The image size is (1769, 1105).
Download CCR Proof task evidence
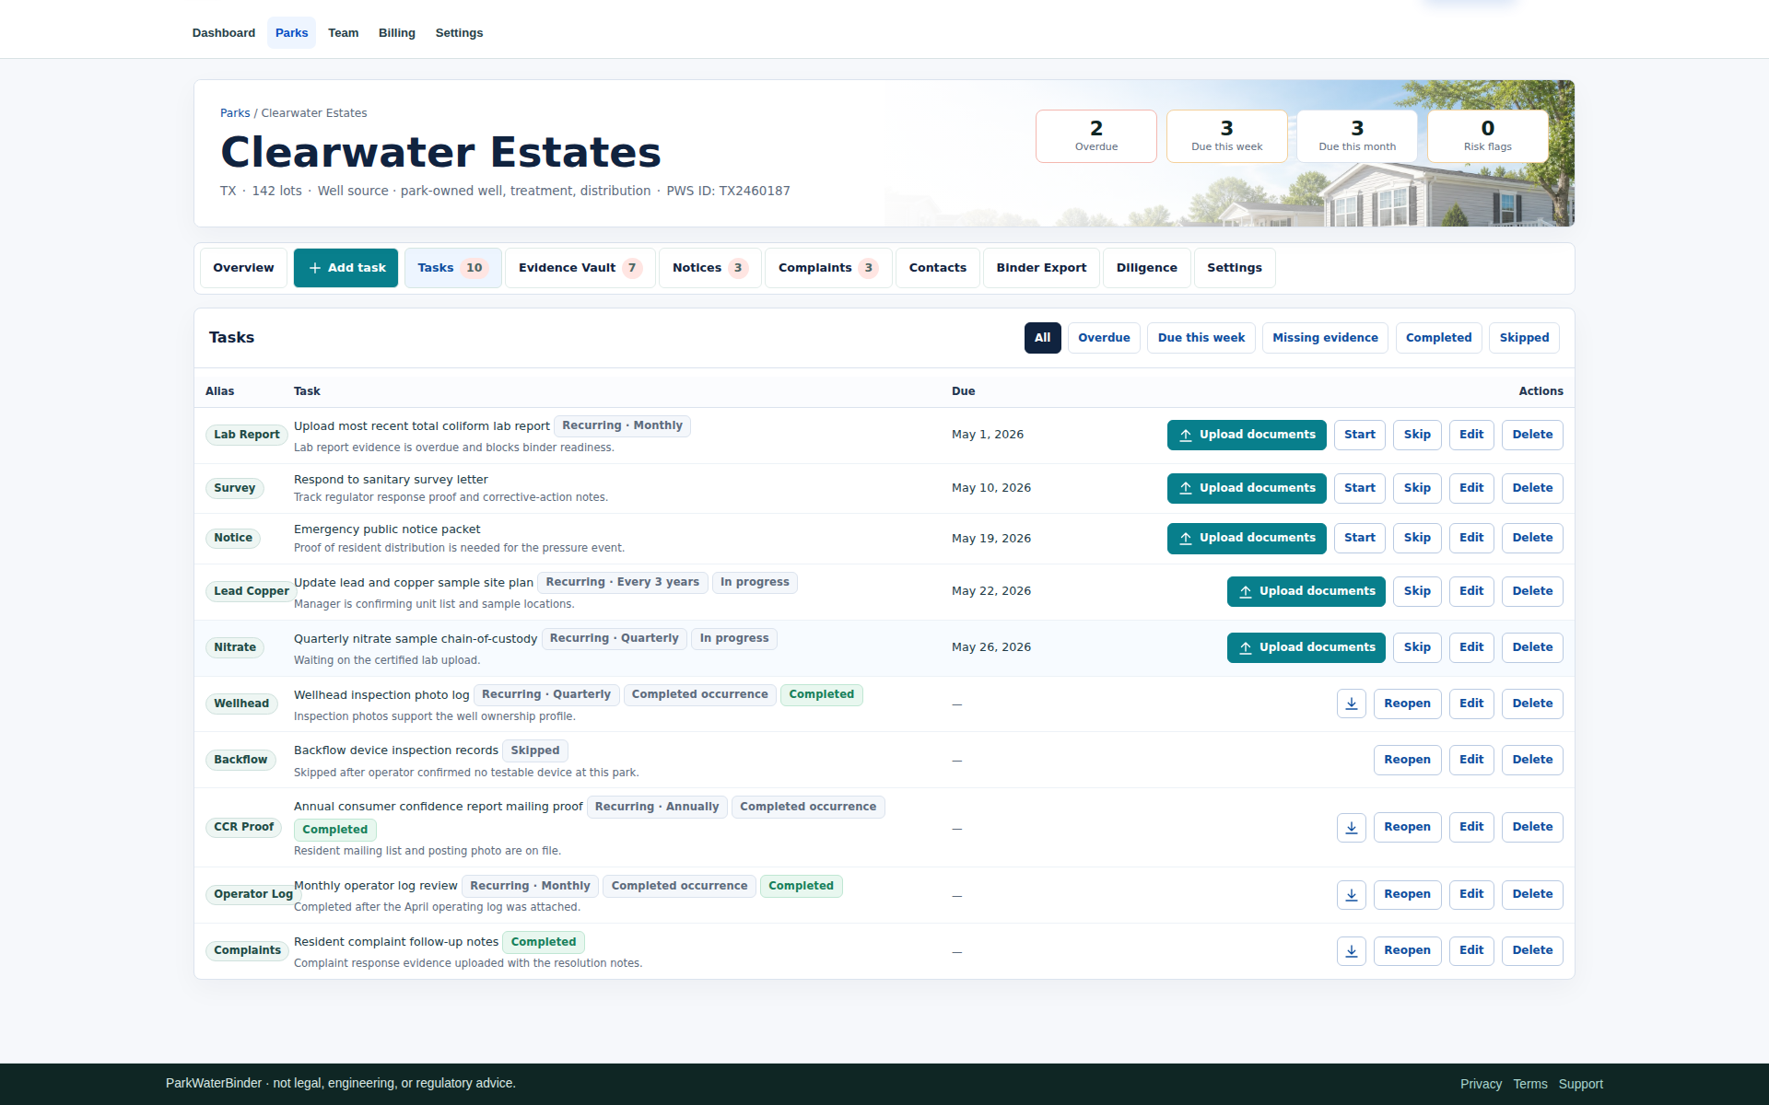[x=1351, y=827]
